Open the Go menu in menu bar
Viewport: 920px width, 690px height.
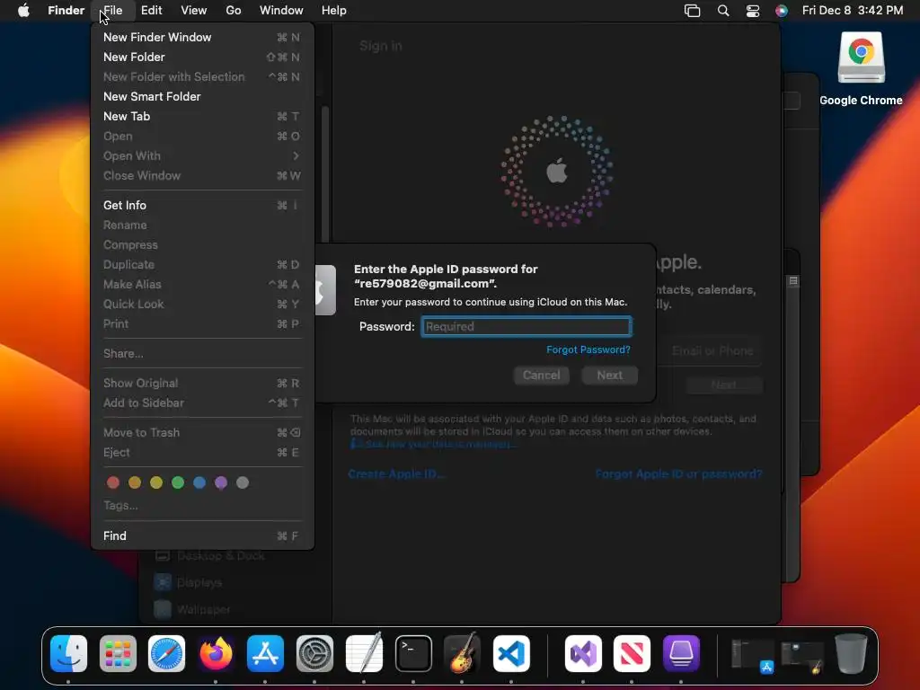234,11
